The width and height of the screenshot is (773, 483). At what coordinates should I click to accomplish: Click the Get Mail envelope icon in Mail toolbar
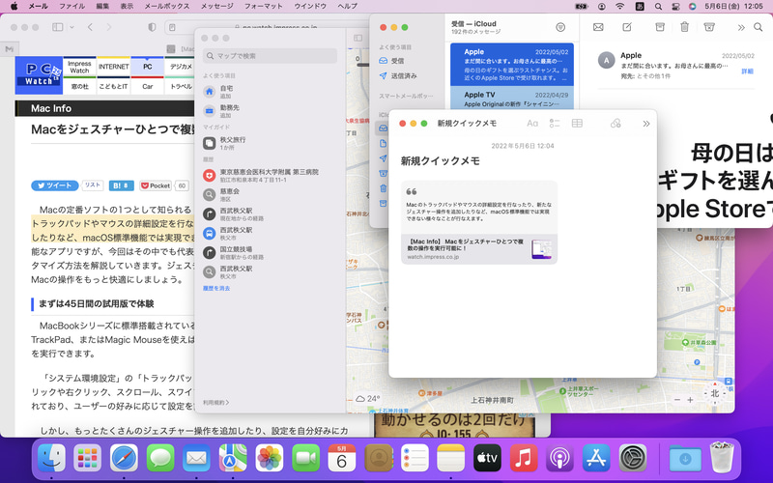pyautogui.click(x=598, y=27)
